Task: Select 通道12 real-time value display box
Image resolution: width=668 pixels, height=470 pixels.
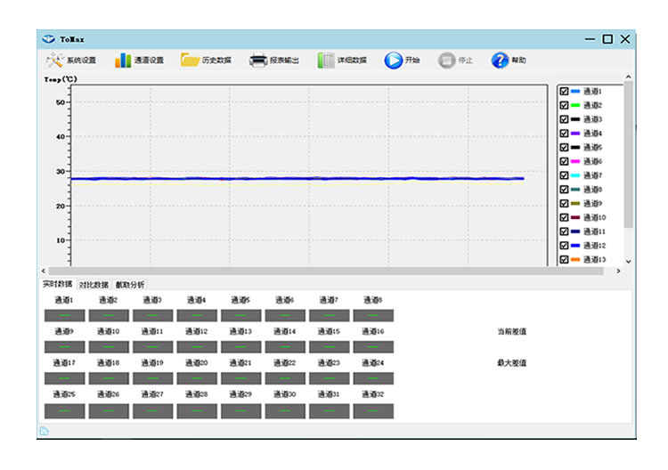Action: click(x=197, y=347)
